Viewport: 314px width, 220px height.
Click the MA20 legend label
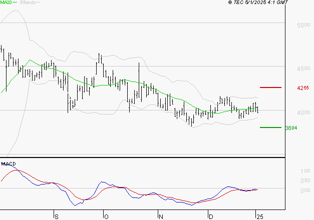6,2
